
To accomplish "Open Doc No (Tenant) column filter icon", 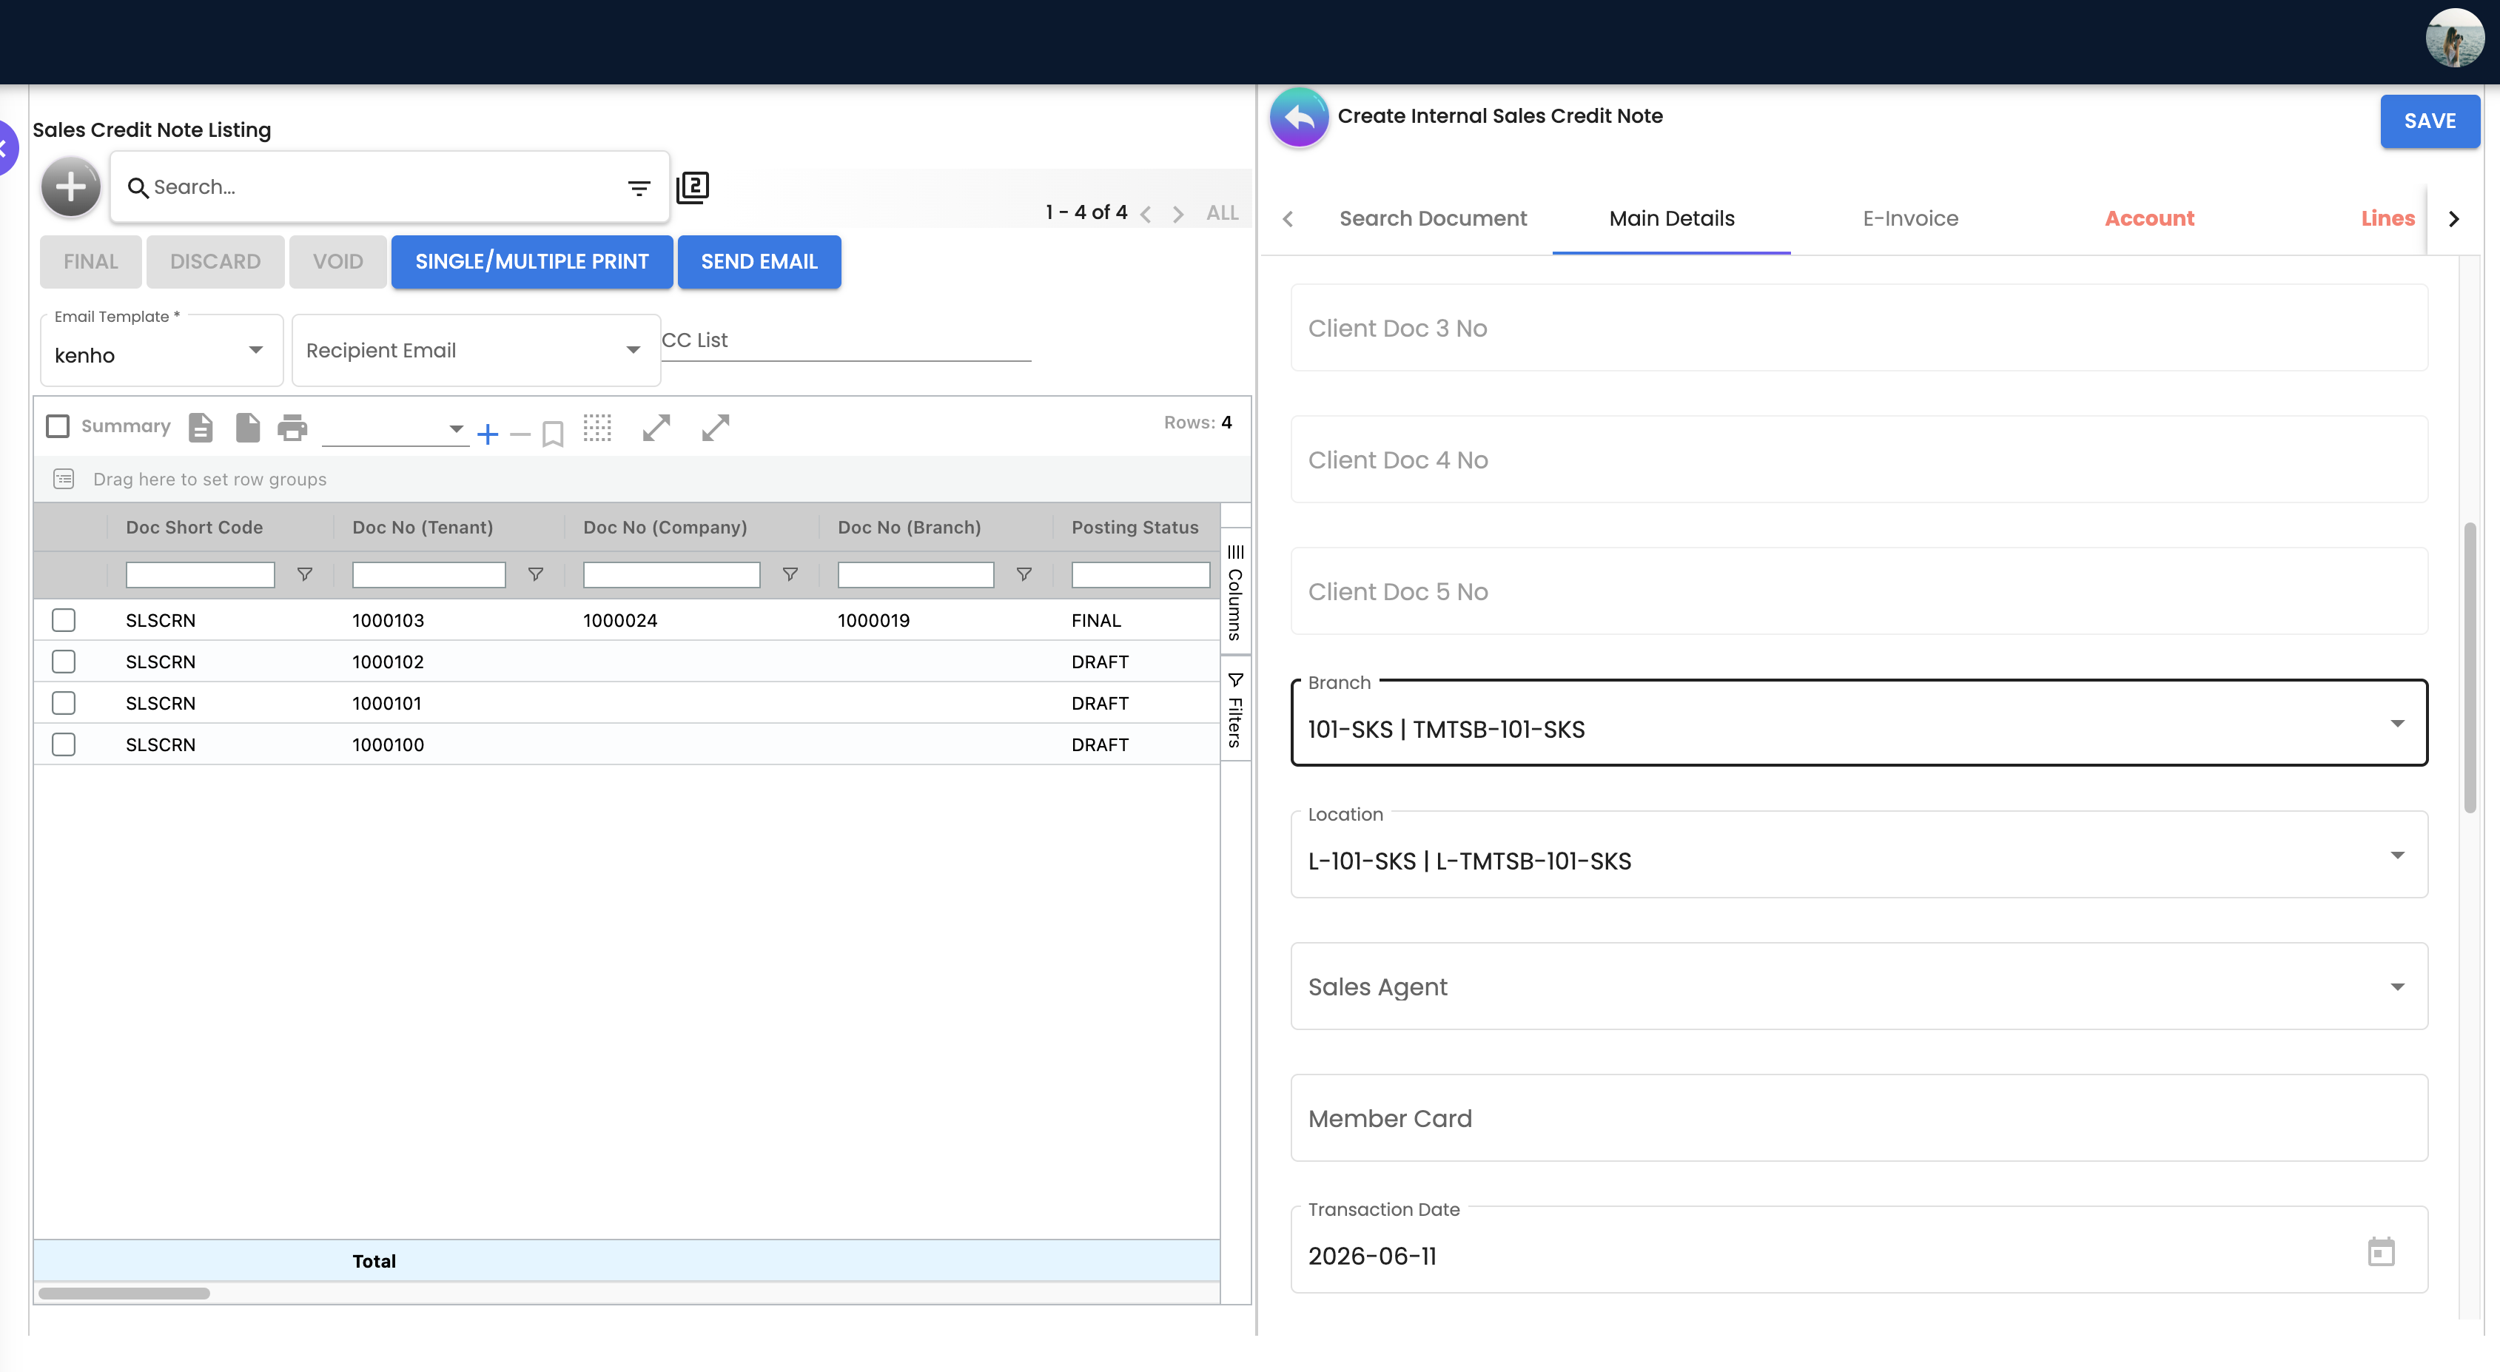I will point(536,574).
